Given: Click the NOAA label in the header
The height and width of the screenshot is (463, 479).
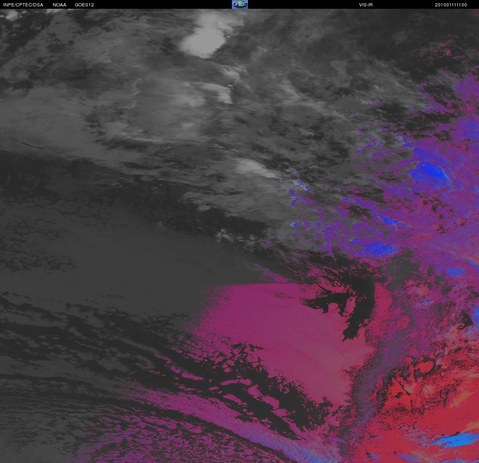Looking at the screenshot, I should coord(60,5).
